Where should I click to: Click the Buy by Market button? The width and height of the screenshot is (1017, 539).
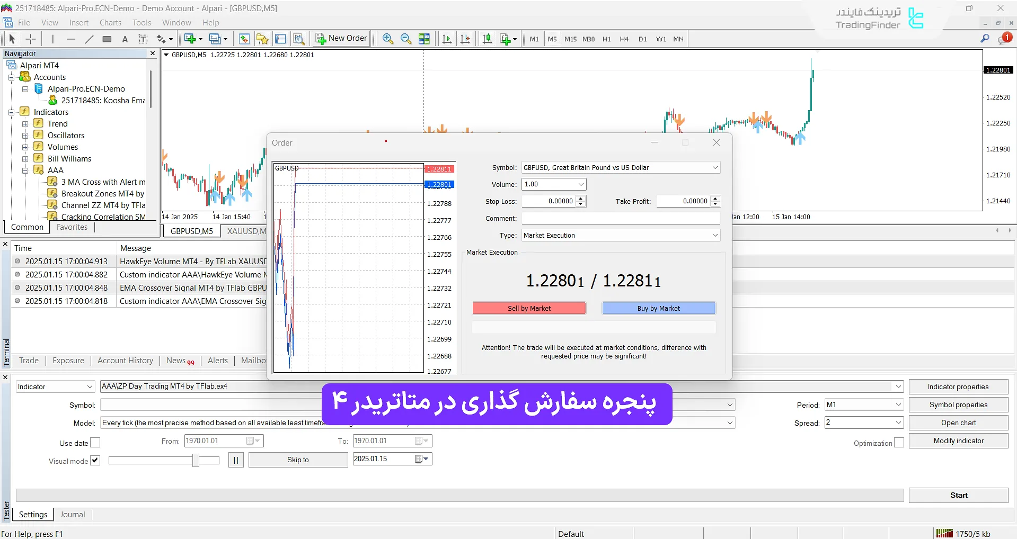pos(658,308)
